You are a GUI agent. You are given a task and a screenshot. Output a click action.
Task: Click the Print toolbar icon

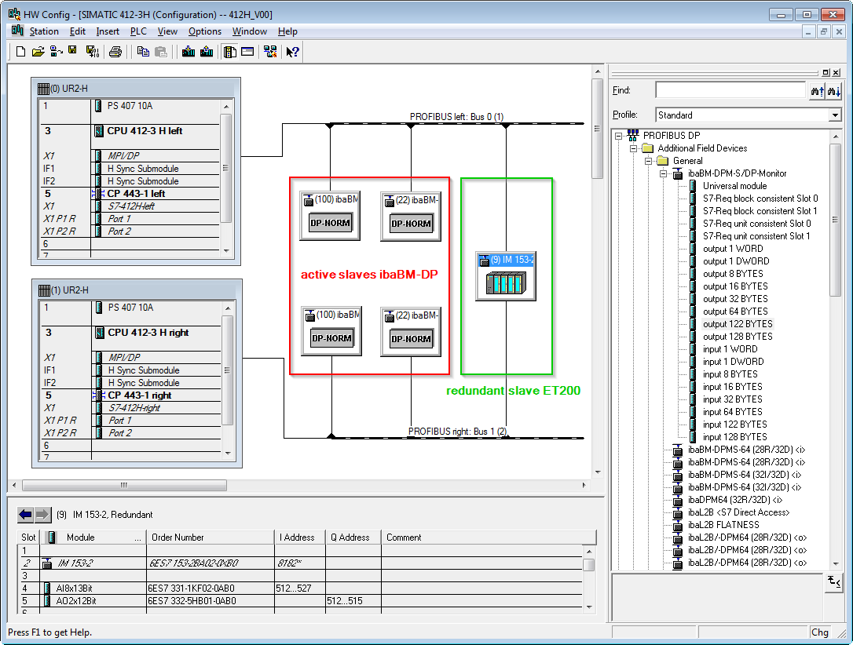click(115, 52)
